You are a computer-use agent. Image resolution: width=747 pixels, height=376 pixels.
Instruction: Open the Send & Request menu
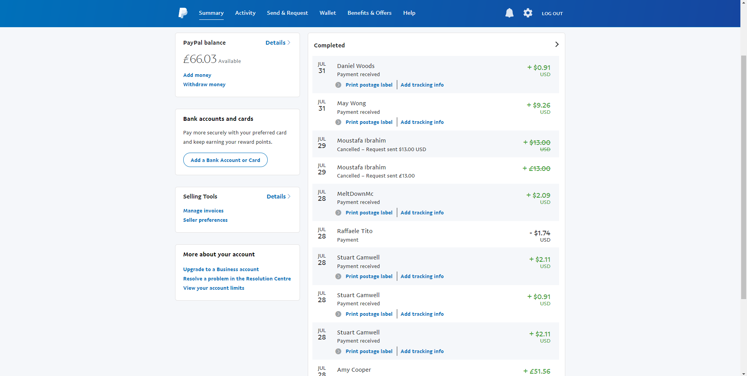(287, 13)
